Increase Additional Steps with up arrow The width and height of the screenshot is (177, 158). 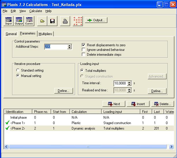pos(69,46)
